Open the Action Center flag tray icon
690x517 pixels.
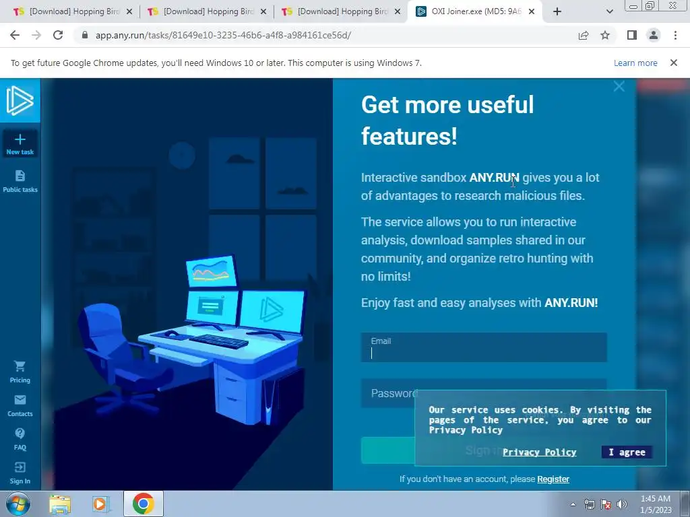click(606, 504)
